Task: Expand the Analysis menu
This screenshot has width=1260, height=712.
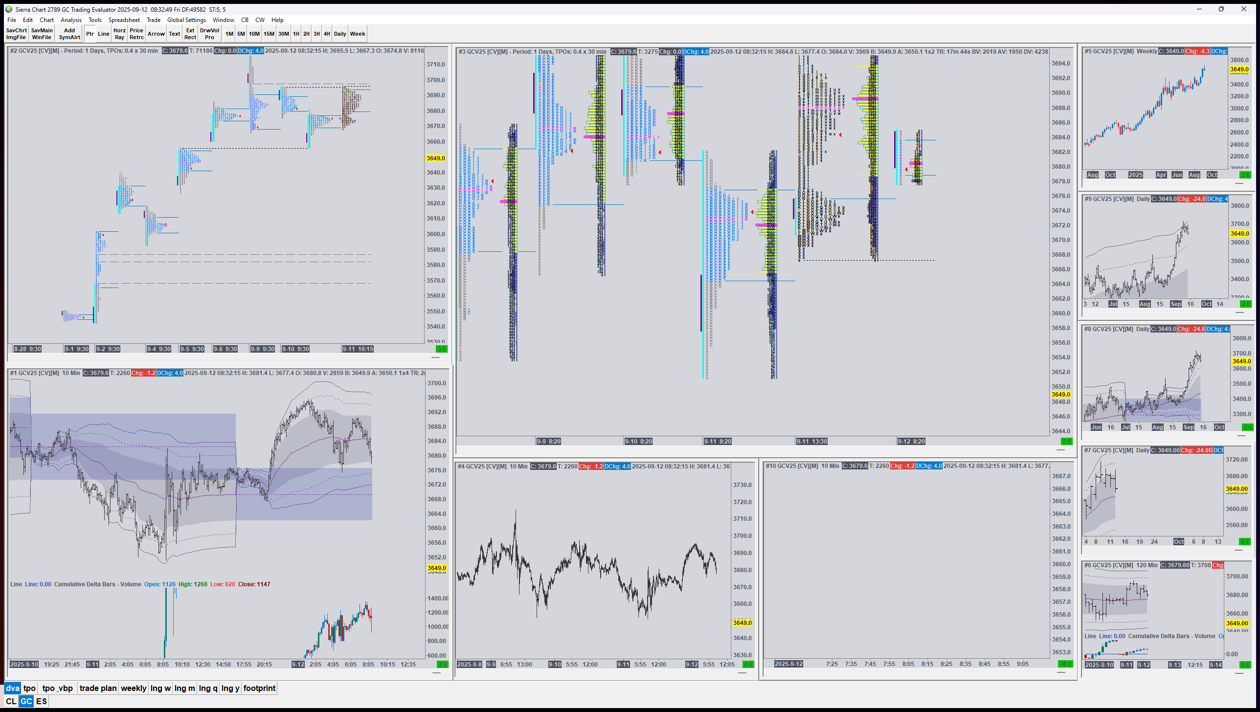Action: click(x=71, y=20)
